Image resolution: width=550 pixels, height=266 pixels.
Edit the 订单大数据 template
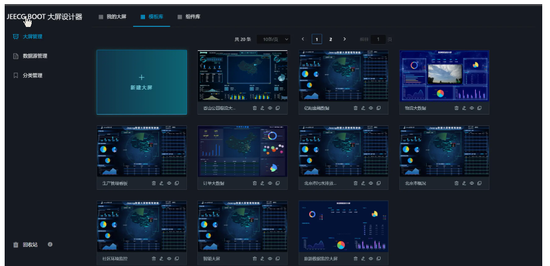263,183
